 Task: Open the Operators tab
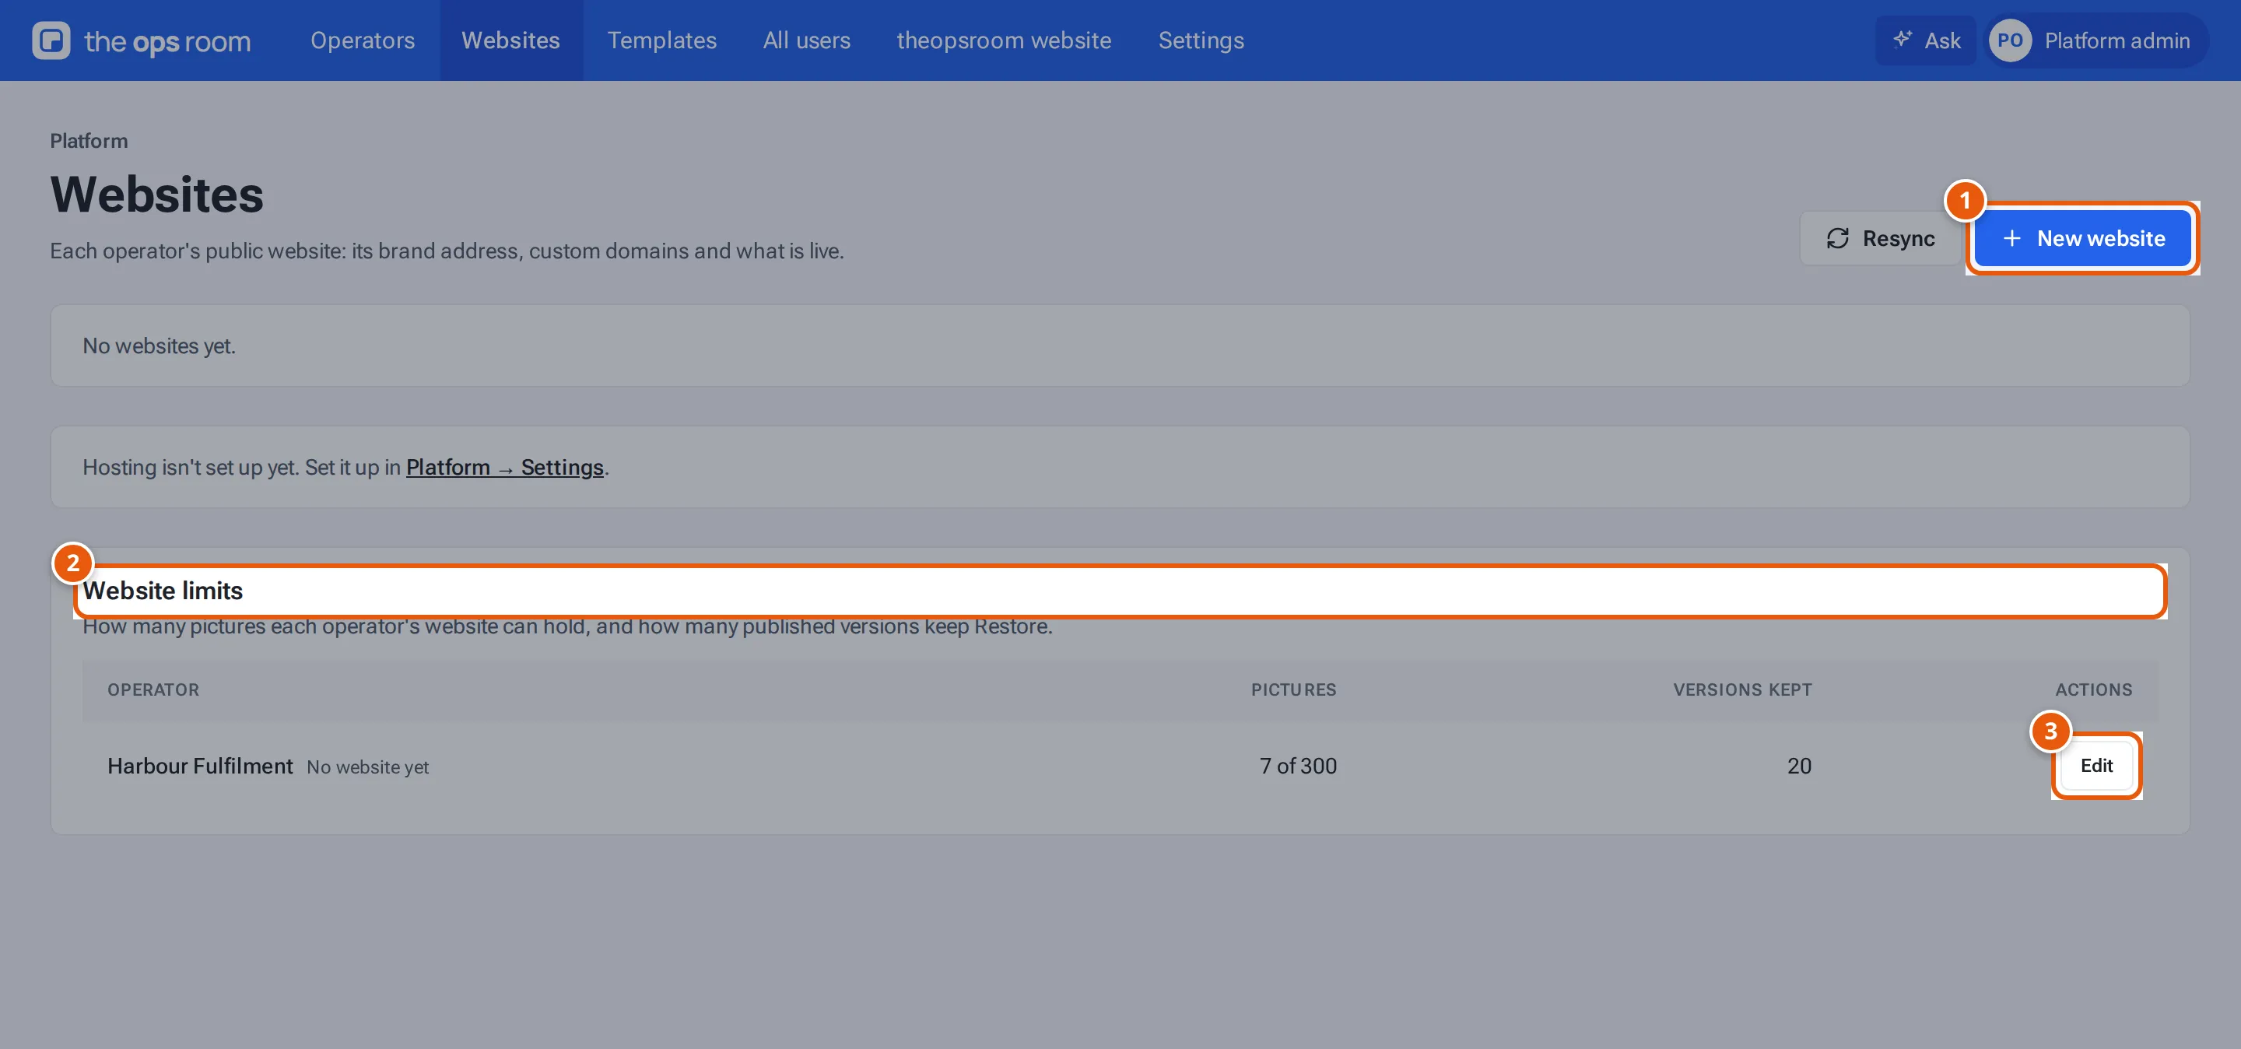tap(363, 40)
